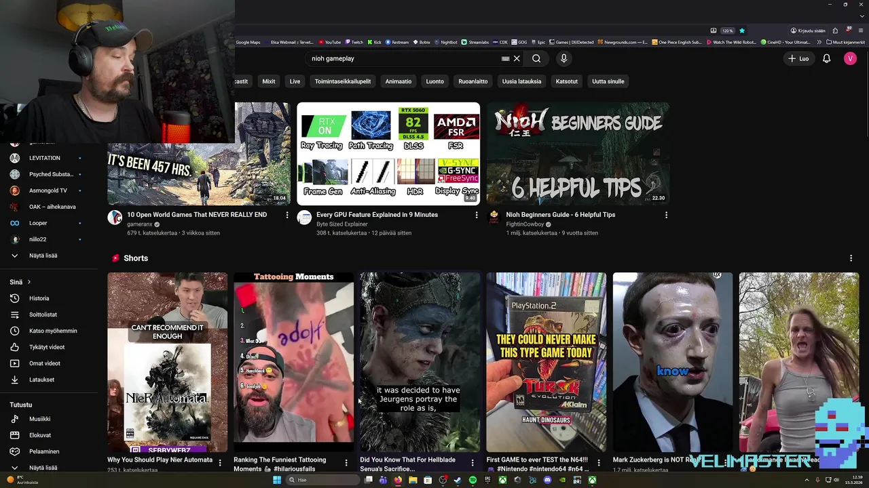Open gameranx channel avatar

(115, 218)
